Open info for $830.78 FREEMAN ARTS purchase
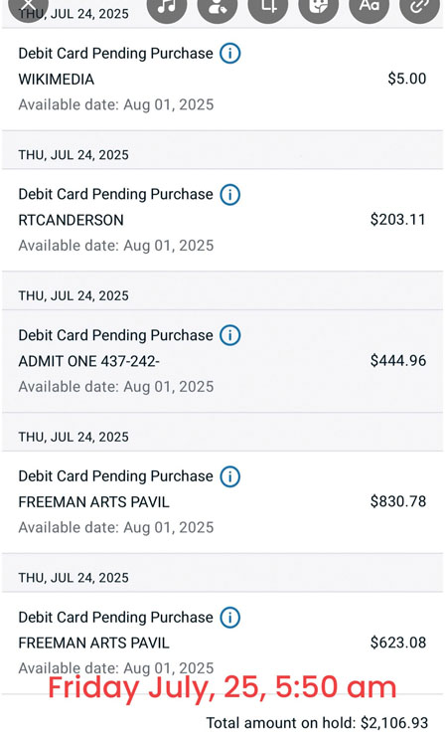This screenshot has width=445, height=737. pyautogui.click(x=230, y=476)
